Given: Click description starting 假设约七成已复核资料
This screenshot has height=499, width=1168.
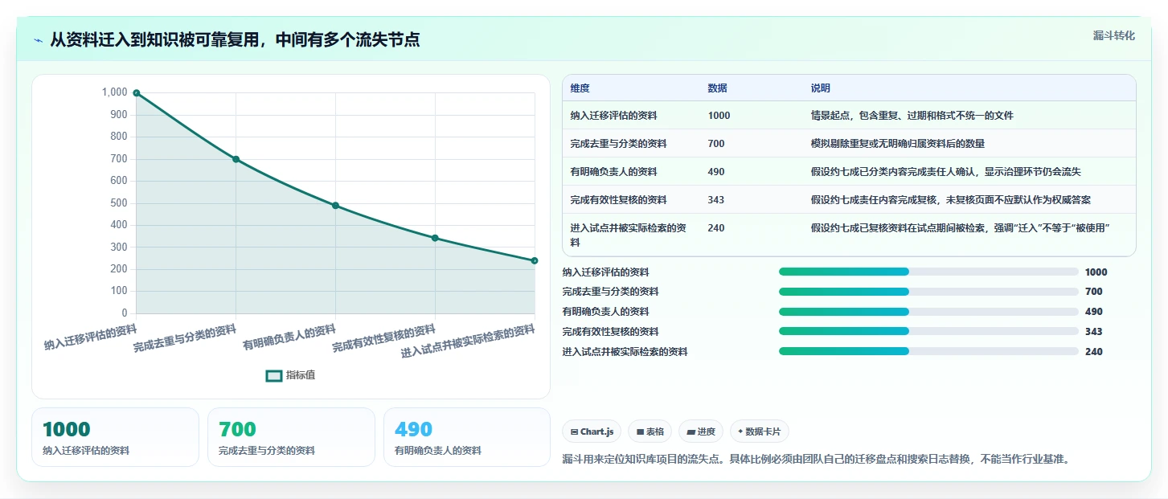Looking at the screenshot, I should point(961,228).
